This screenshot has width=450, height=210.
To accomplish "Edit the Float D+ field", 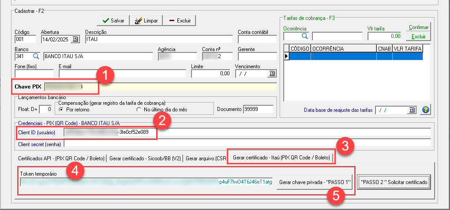I will 45,109.
